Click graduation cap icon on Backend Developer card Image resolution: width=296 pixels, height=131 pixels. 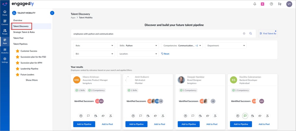[x=260, y=116]
